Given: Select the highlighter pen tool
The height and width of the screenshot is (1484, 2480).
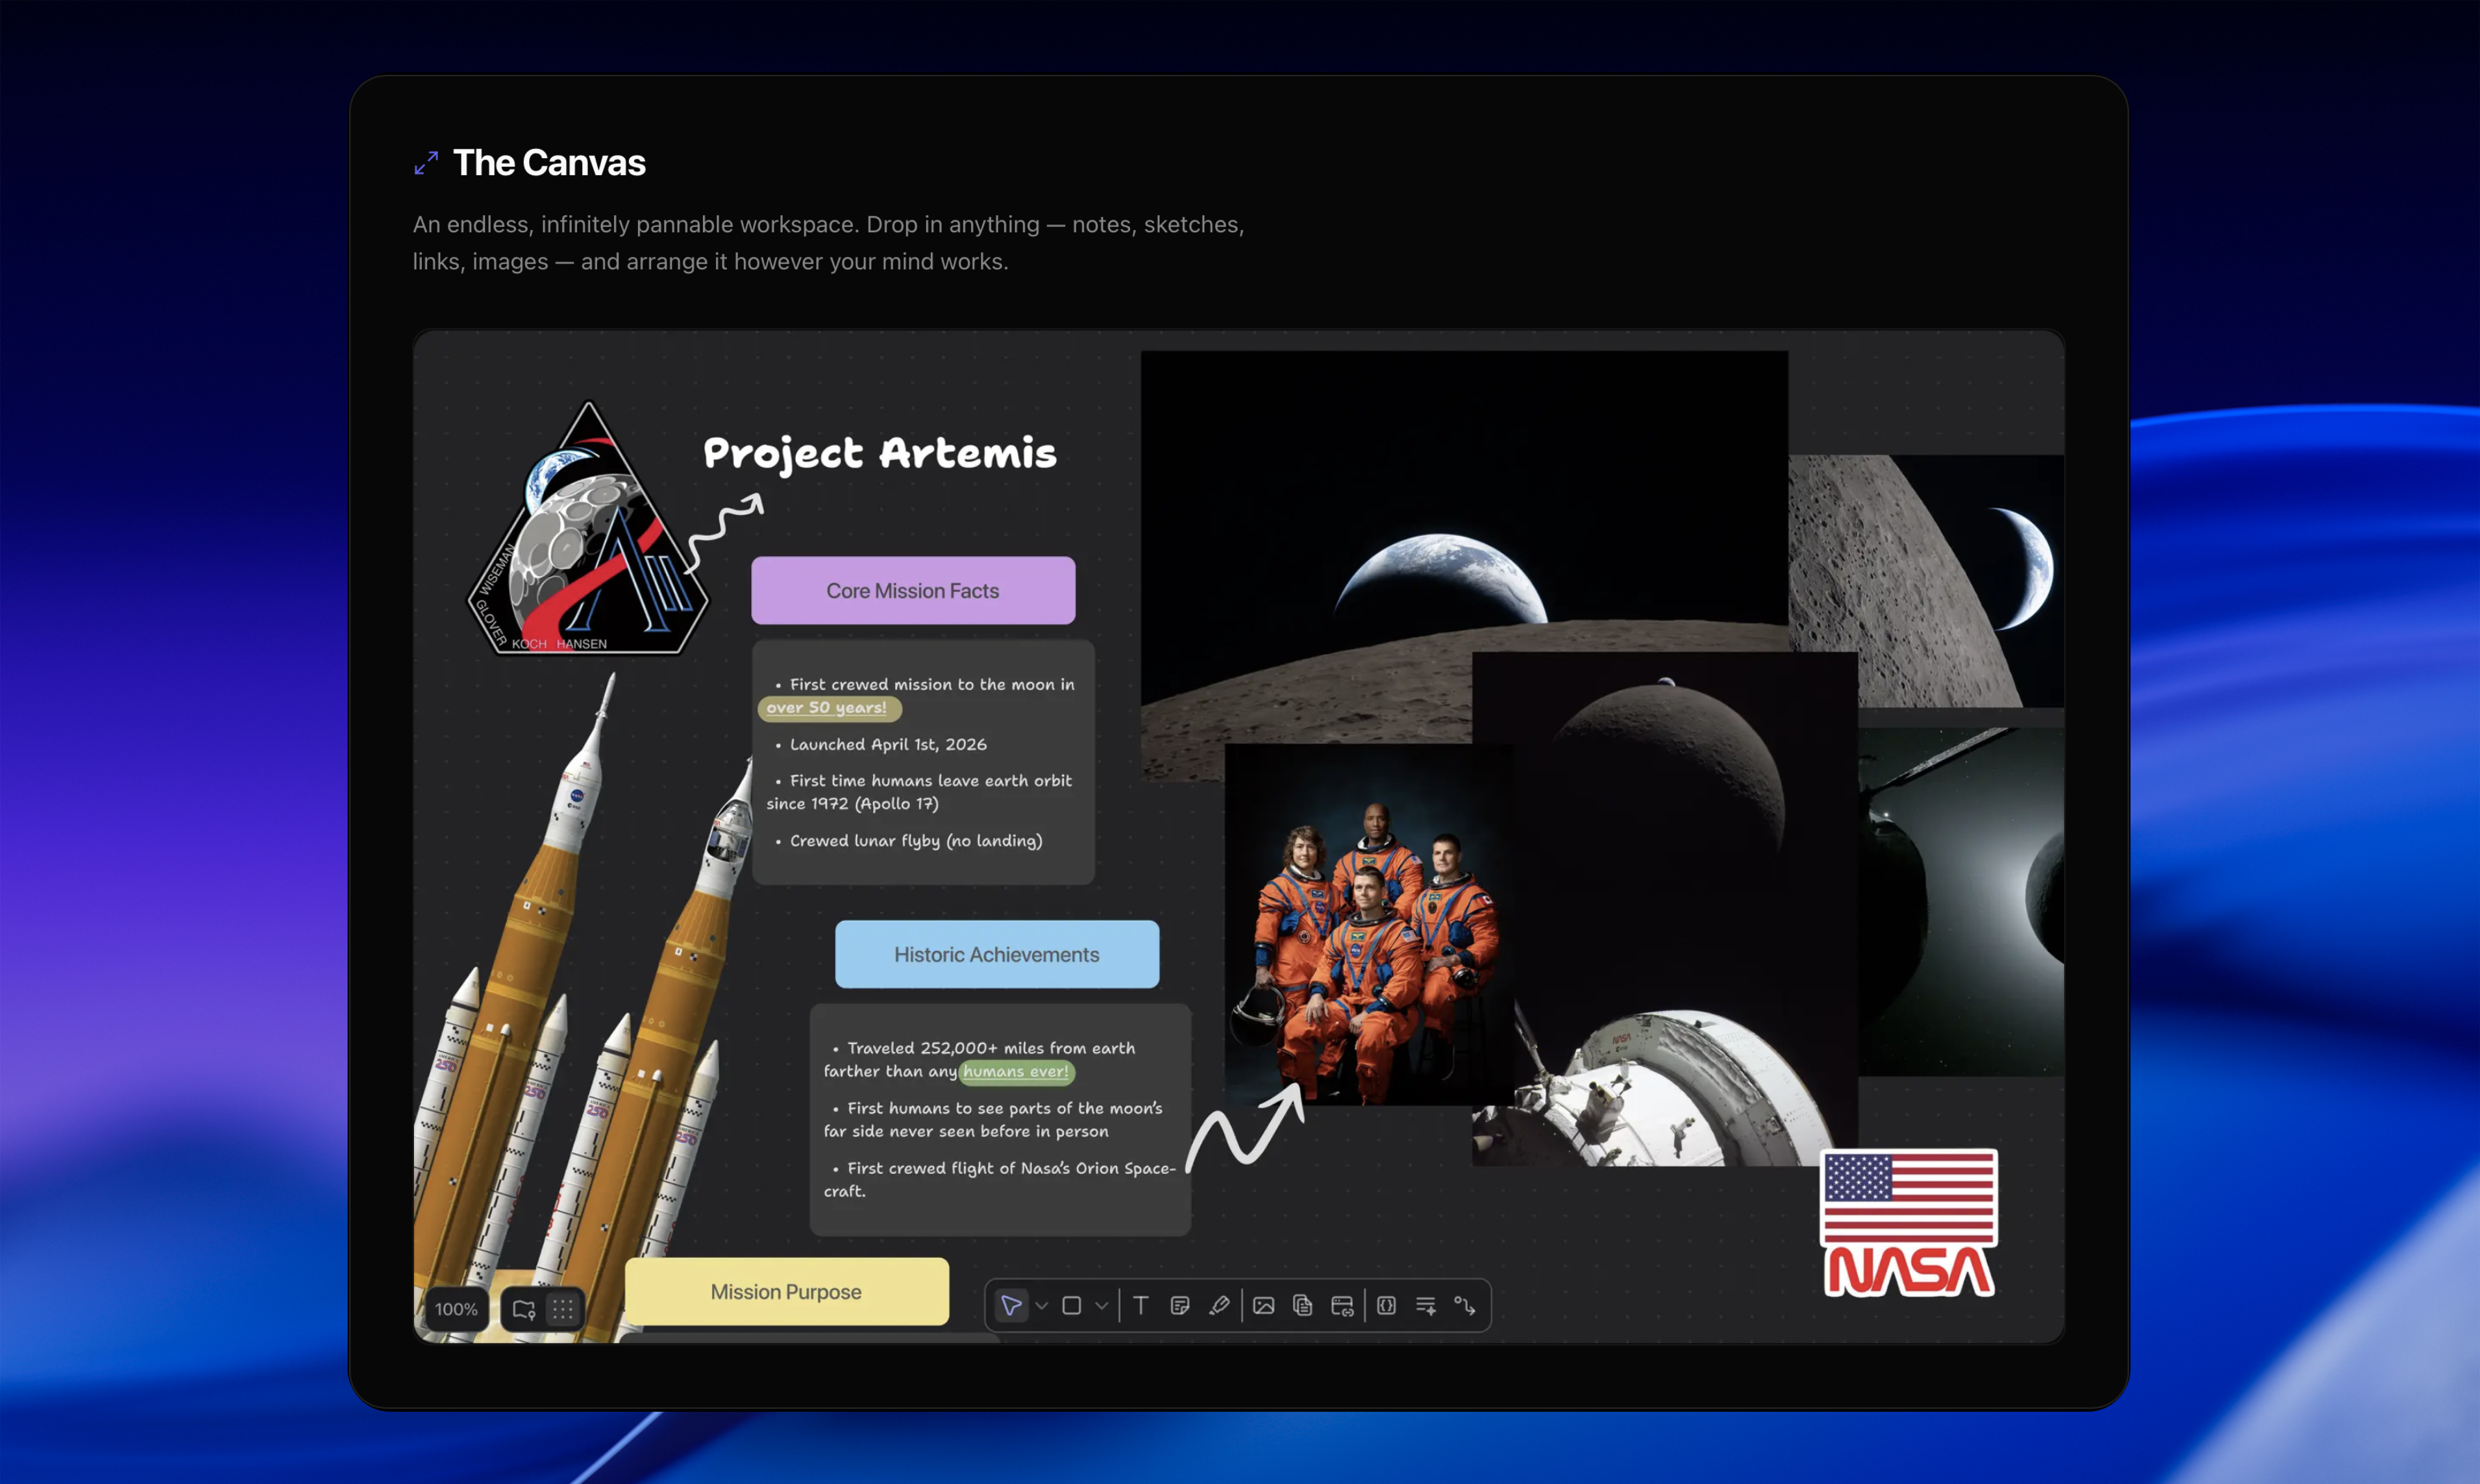Looking at the screenshot, I should pyautogui.click(x=1219, y=1306).
